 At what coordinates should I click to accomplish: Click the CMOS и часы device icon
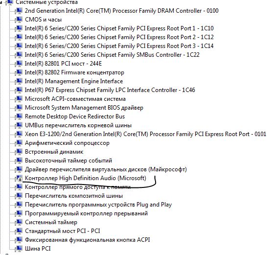[x=19, y=20]
